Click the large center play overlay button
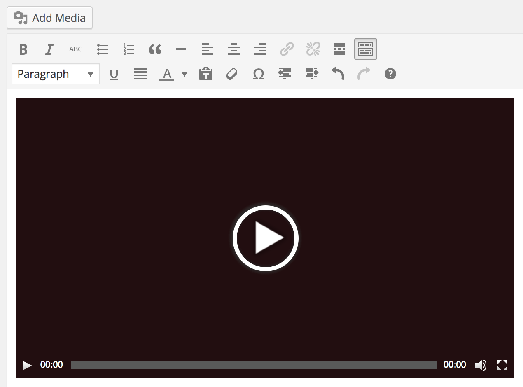The height and width of the screenshot is (387, 523). coord(266,238)
